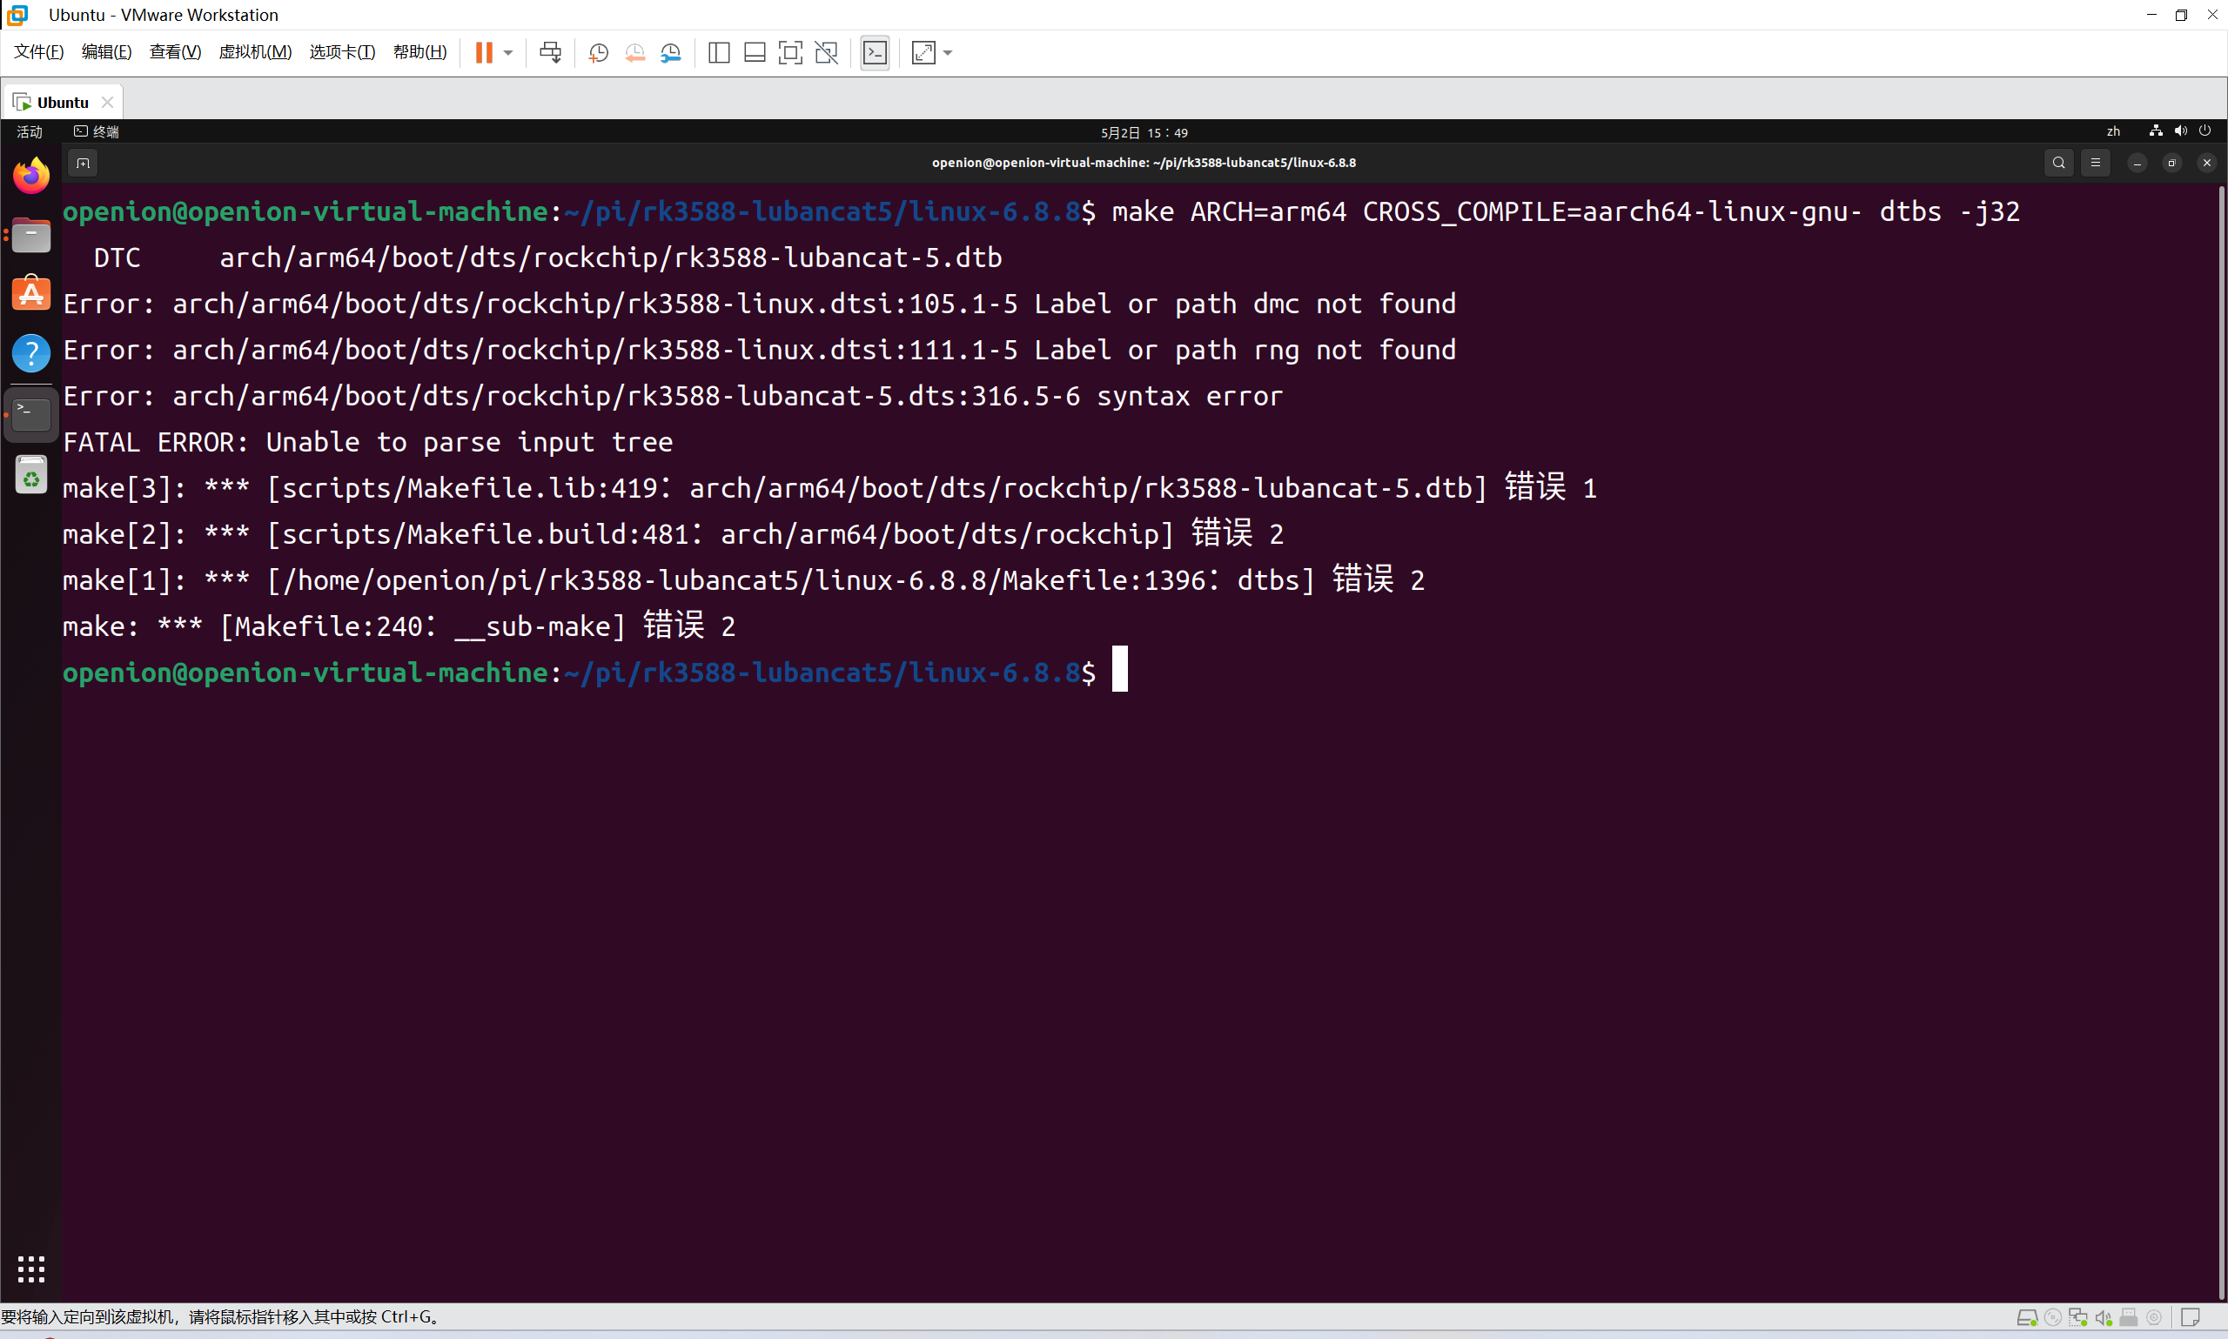Click the empty prompt with the cursor
This screenshot has width=2228, height=1339.
tap(595, 673)
